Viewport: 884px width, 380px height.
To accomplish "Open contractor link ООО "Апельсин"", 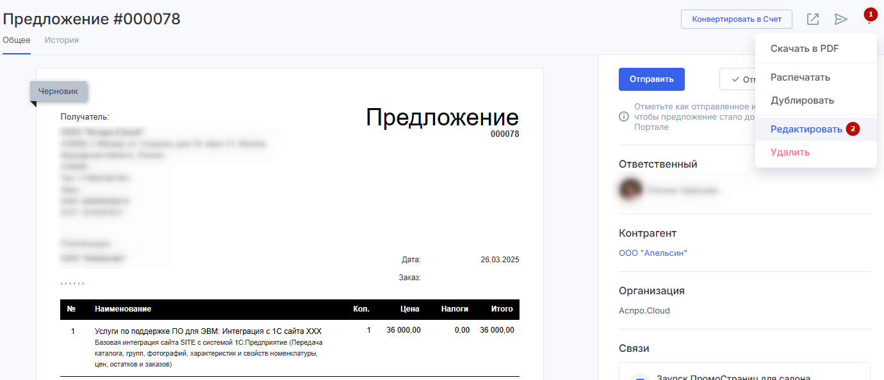I will tap(653, 253).
